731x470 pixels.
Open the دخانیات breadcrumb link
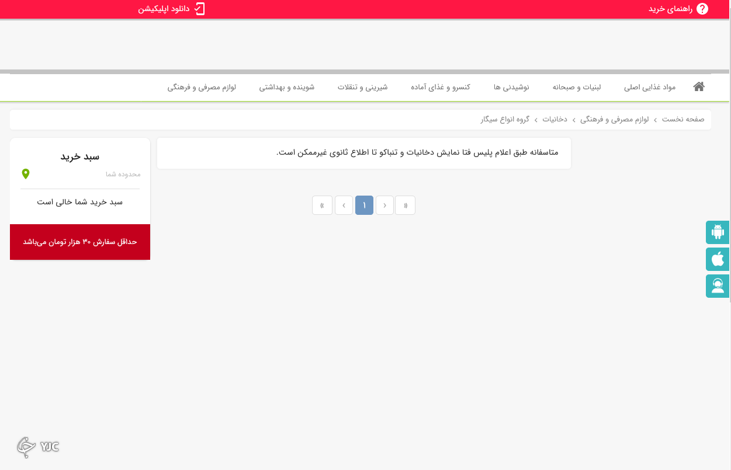(x=555, y=119)
